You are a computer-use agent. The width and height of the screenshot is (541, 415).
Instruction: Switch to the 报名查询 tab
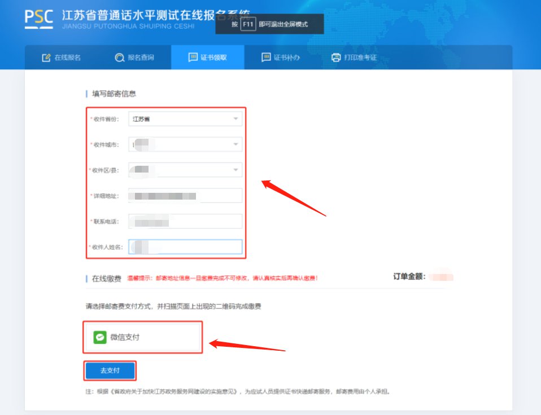pyautogui.click(x=134, y=58)
